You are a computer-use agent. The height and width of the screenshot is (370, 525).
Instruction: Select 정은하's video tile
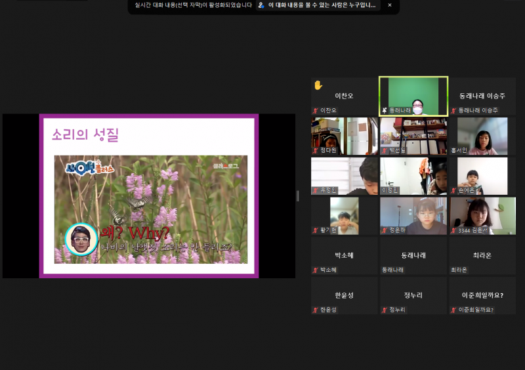click(413, 216)
